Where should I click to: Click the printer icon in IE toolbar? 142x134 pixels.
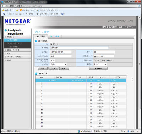tap(20, 14)
